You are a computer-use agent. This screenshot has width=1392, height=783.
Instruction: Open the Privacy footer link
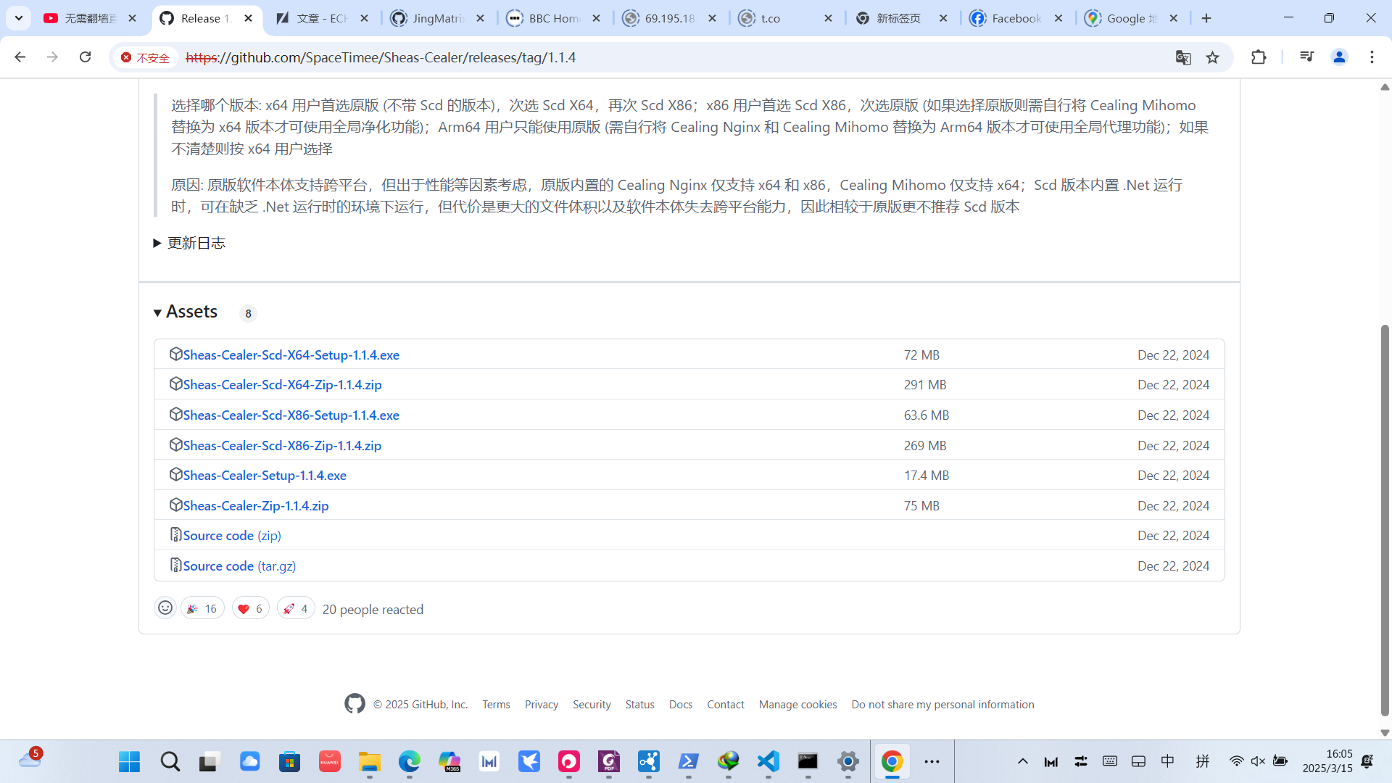(x=542, y=704)
